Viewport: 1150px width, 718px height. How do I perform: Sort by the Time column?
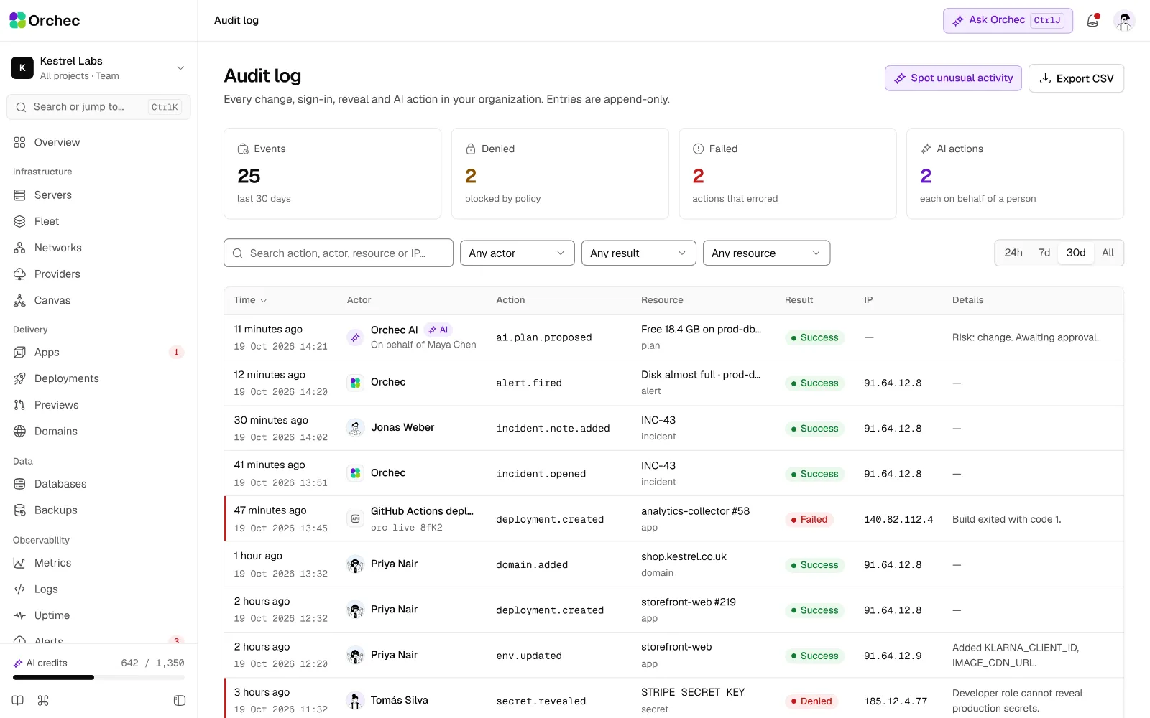[x=250, y=300]
